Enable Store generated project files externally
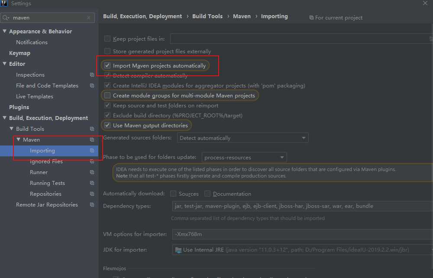 tap(107, 51)
